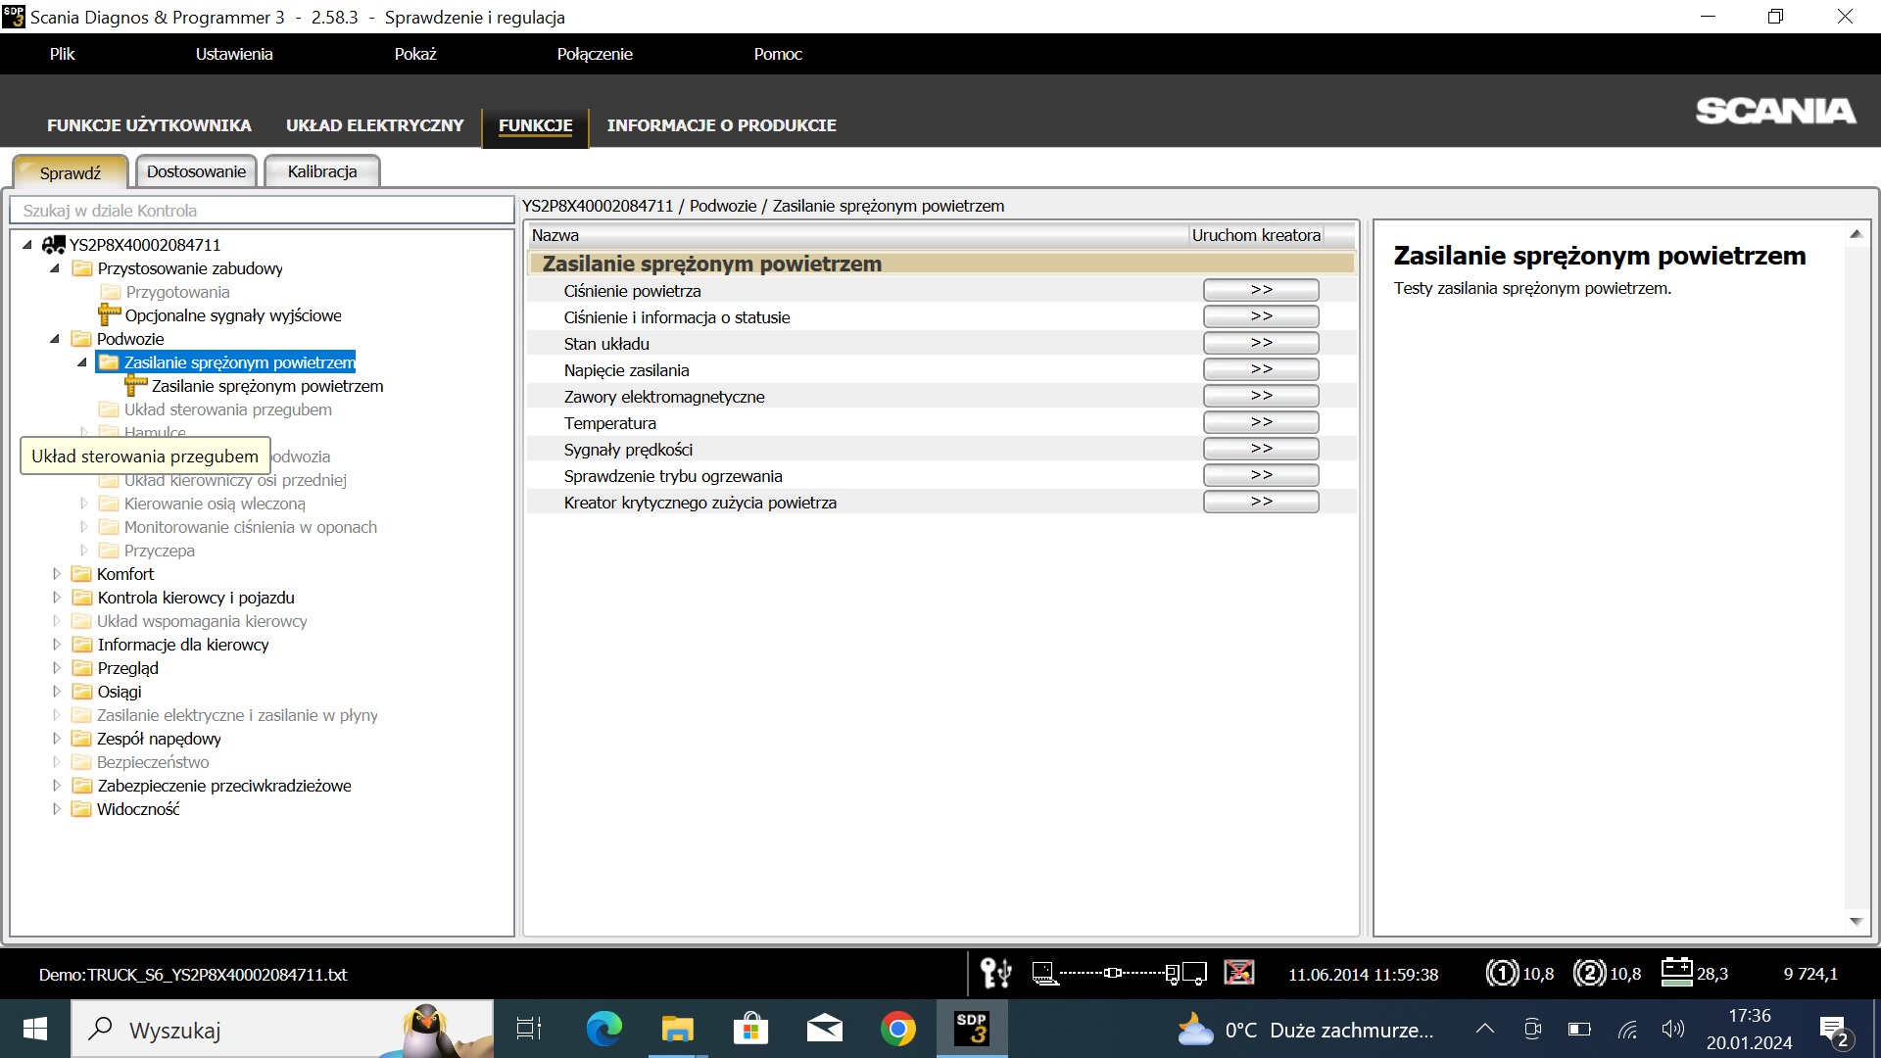Start the Zawory elektromagnetyczne wizard
This screenshot has width=1881, height=1058.
1261,396
